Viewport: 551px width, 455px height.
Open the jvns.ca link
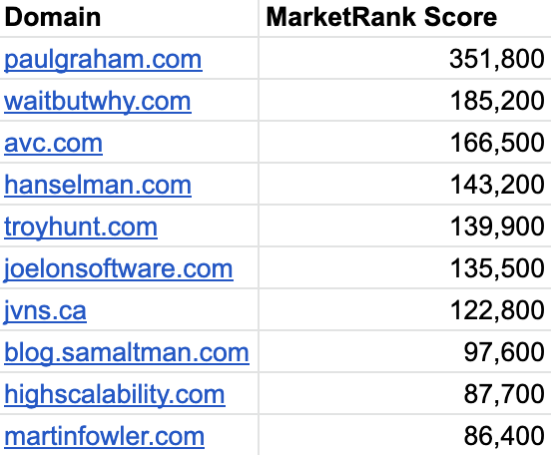(45, 310)
